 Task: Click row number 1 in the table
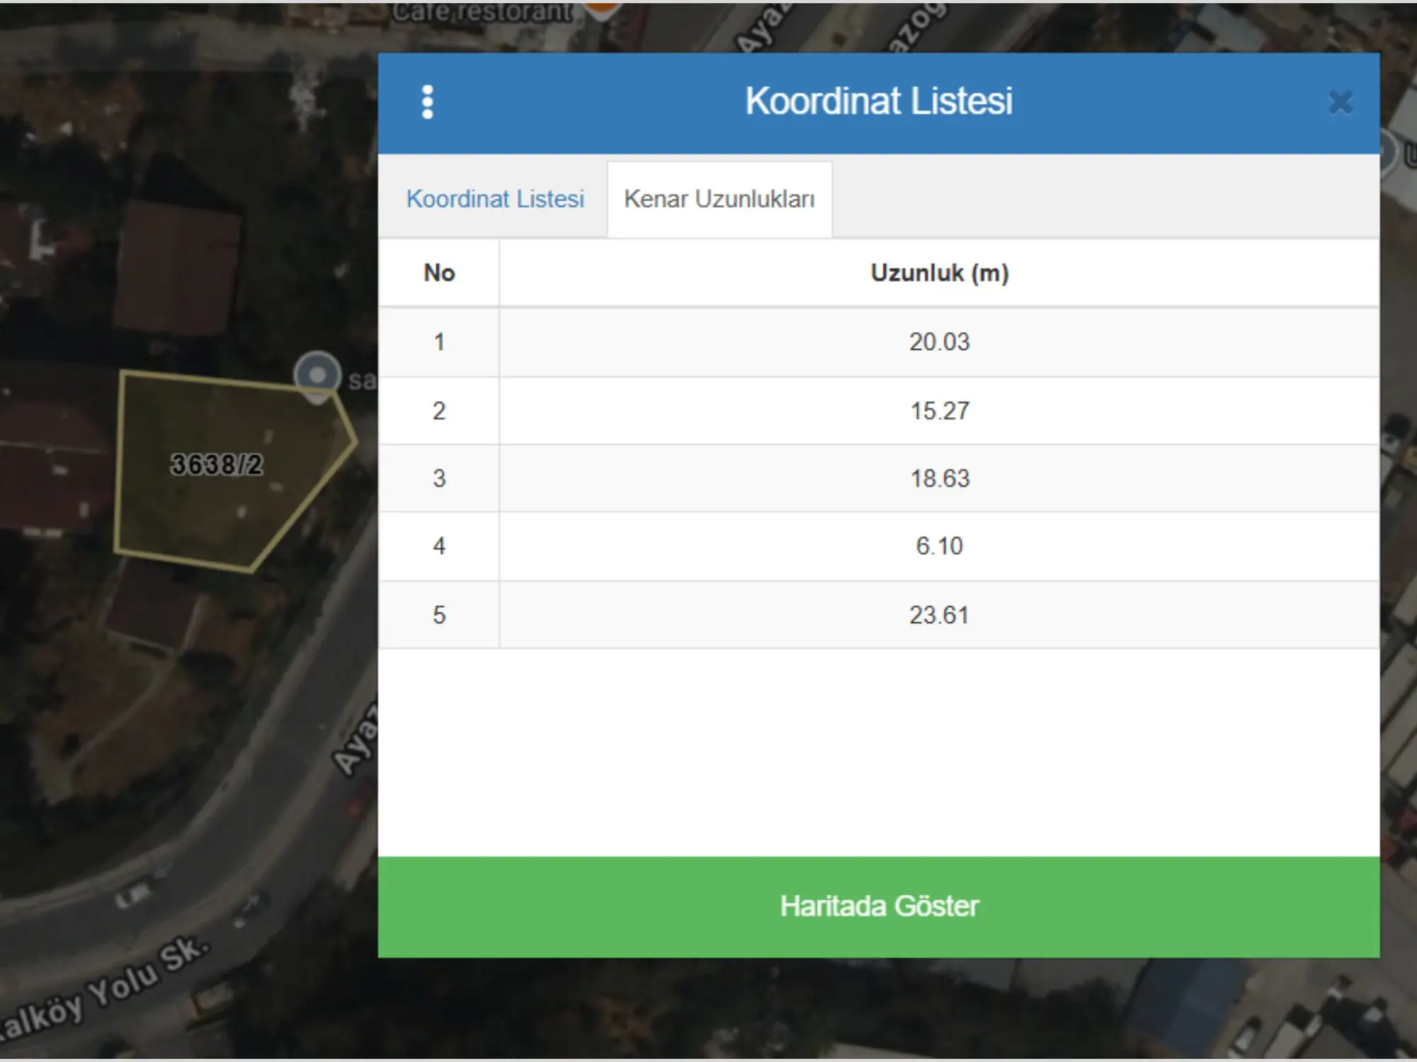pyautogui.click(x=439, y=342)
